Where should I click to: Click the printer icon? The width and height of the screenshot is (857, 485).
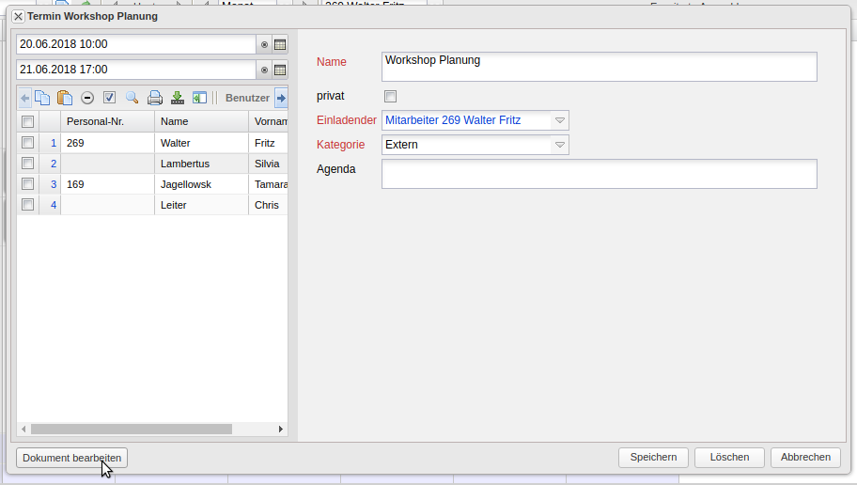click(x=155, y=98)
